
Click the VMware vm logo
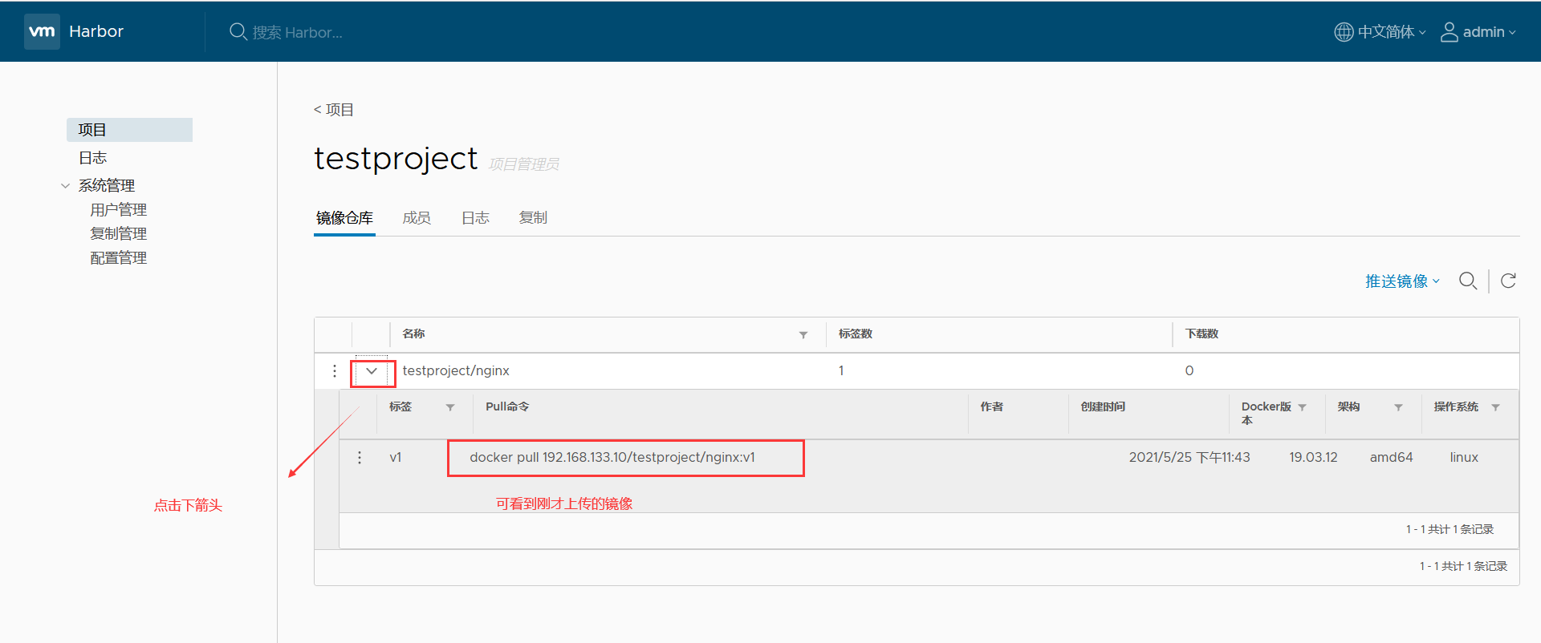[42, 31]
